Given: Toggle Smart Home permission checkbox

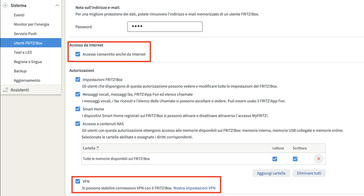Looking at the screenshot, I should [x=78, y=109].
